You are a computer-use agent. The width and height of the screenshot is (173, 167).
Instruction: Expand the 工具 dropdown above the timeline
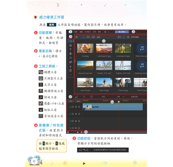pos(120,97)
